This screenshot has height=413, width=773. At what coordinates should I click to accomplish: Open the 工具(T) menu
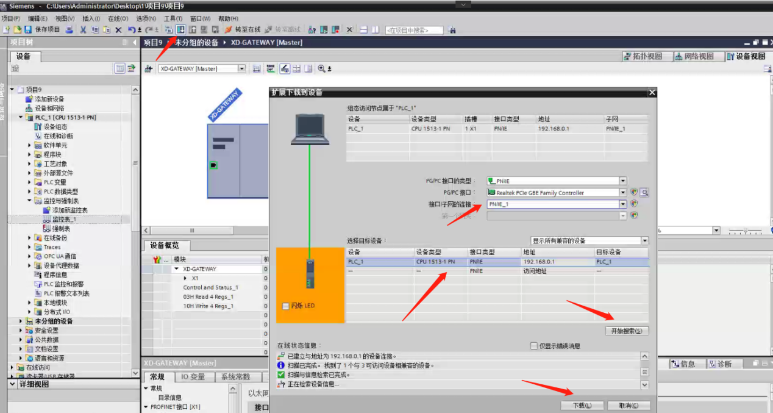click(173, 18)
